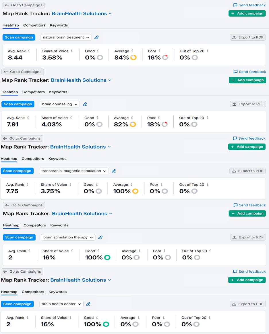Click the green Good 100% ring near Avg. Rank 2, Share 16%, brain health center
269x334 pixels.
coord(106,324)
